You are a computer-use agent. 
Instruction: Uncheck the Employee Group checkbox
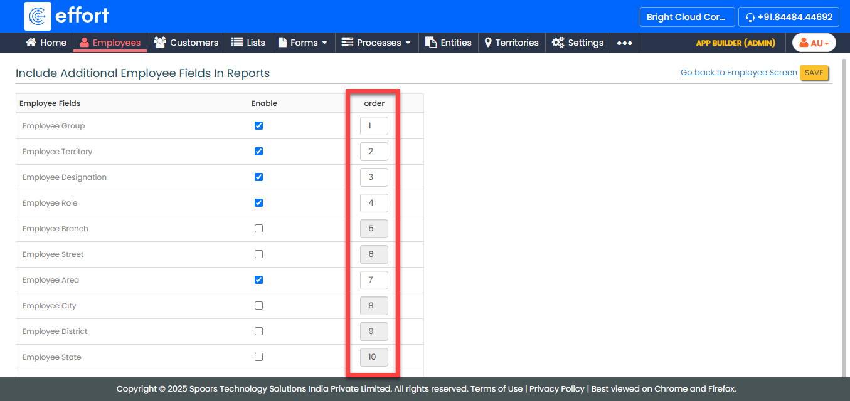[258, 126]
